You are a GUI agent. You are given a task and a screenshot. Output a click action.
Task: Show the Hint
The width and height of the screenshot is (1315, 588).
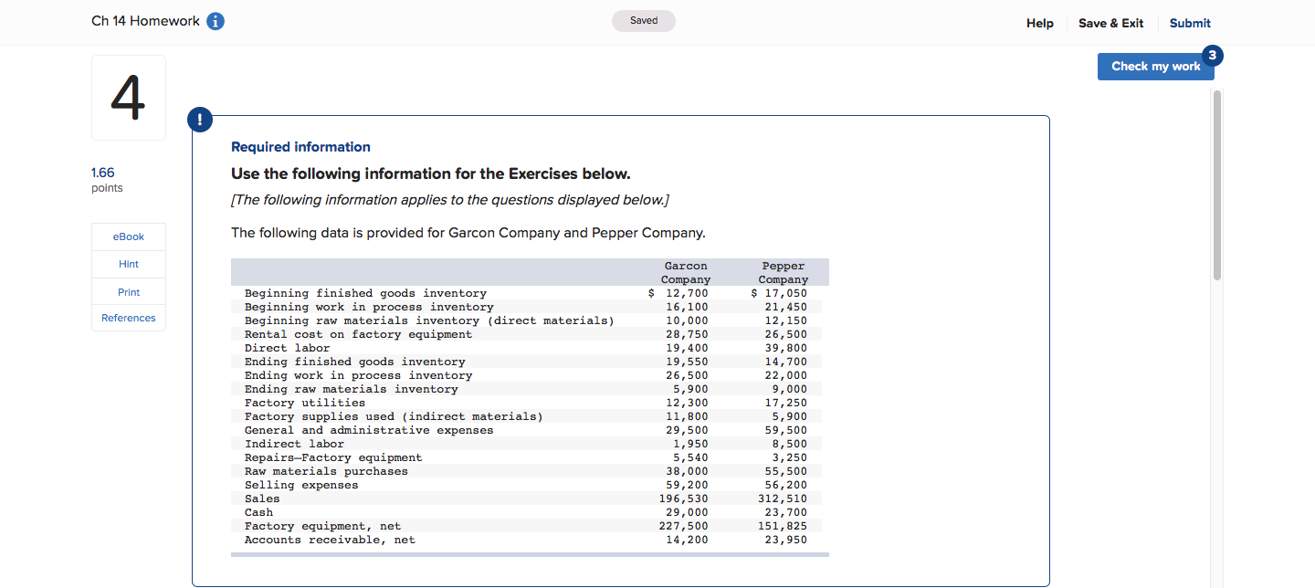[x=129, y=264]
